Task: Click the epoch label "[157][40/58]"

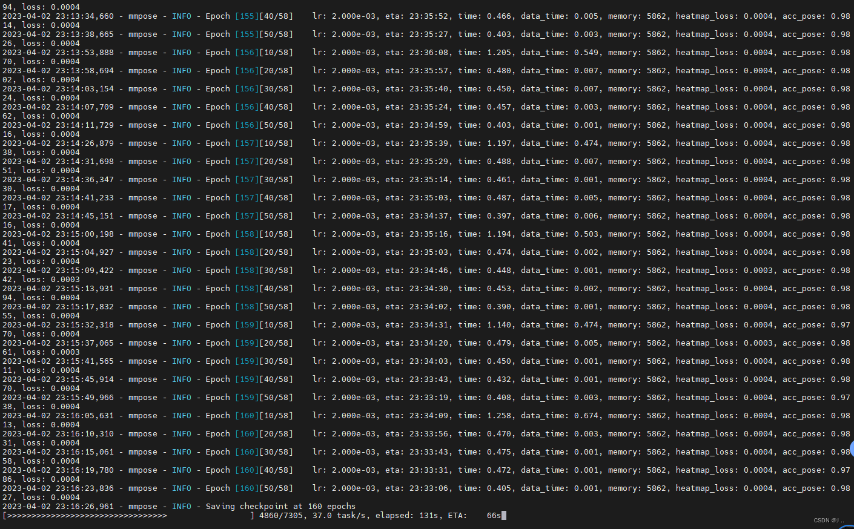Action: [263, 198]
